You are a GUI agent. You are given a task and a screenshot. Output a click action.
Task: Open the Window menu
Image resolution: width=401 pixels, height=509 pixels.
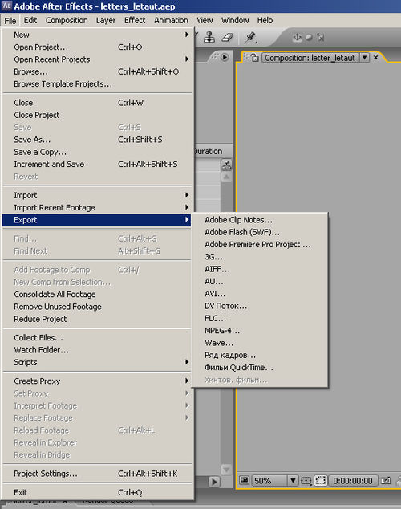tap(235, 20)
